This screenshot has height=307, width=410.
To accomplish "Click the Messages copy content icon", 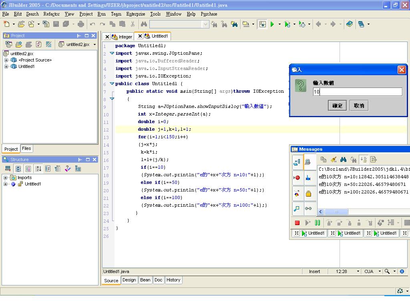I will pyautogui.click(x=324, y=159).
